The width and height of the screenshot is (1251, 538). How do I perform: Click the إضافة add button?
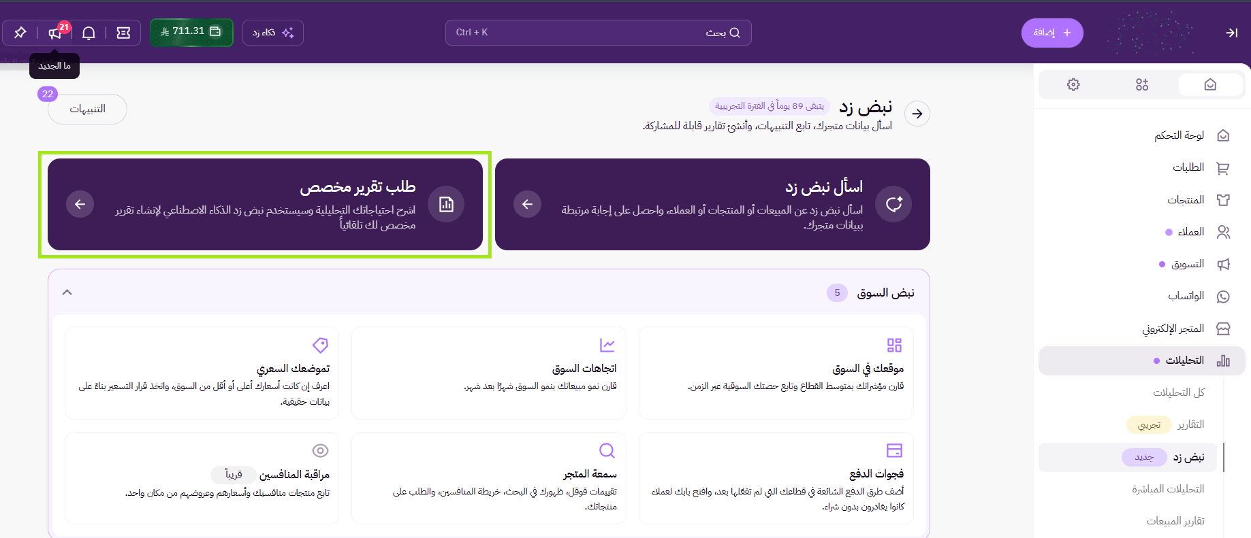click(x=1052, y=33)
